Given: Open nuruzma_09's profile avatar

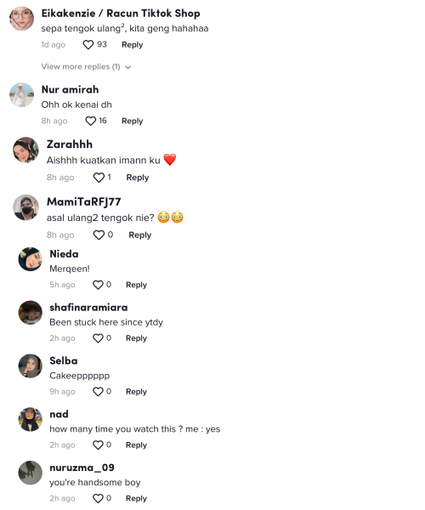Looking at the screenshot, I should tap(31, 473).
